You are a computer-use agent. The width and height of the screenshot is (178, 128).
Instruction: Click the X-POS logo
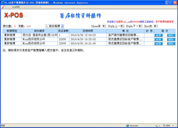(14, 15)
